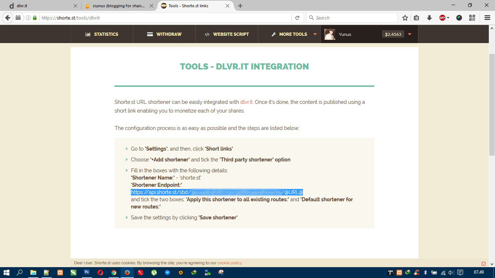Show bookmarks list icon in toolbar
Viewport: 495px width, 278px height.
click(416, 18)
